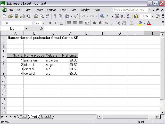Screen dimensions: 165x124
Task: Apply the yellow Fill Color bucket
Action: tap(140, 23)
